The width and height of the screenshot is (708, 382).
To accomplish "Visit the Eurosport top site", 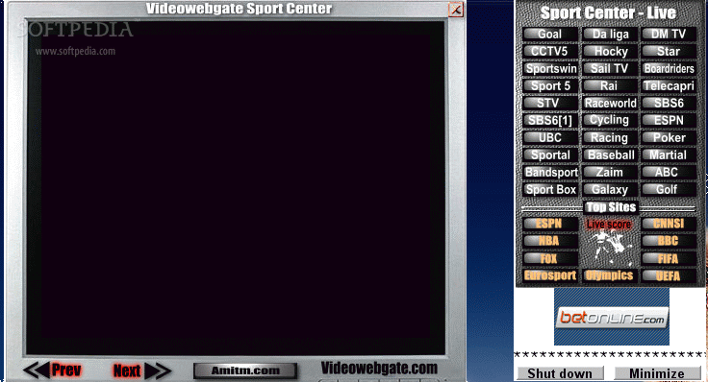I will 550,275.
